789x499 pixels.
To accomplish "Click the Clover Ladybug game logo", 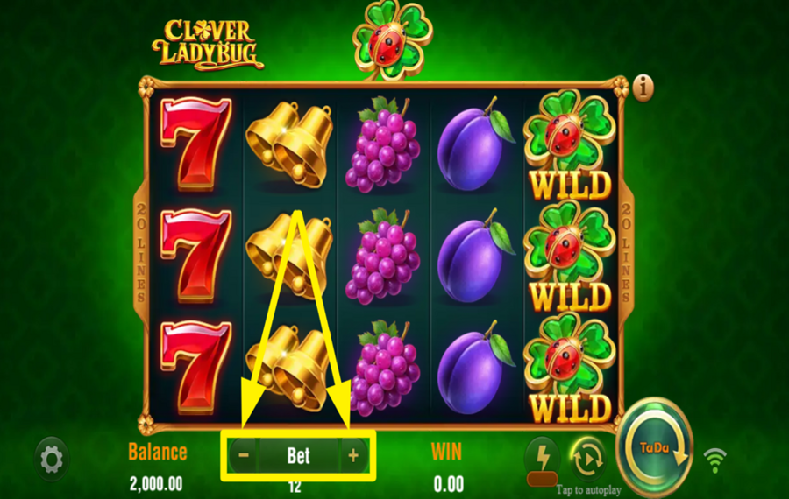I will coord(207,45).
